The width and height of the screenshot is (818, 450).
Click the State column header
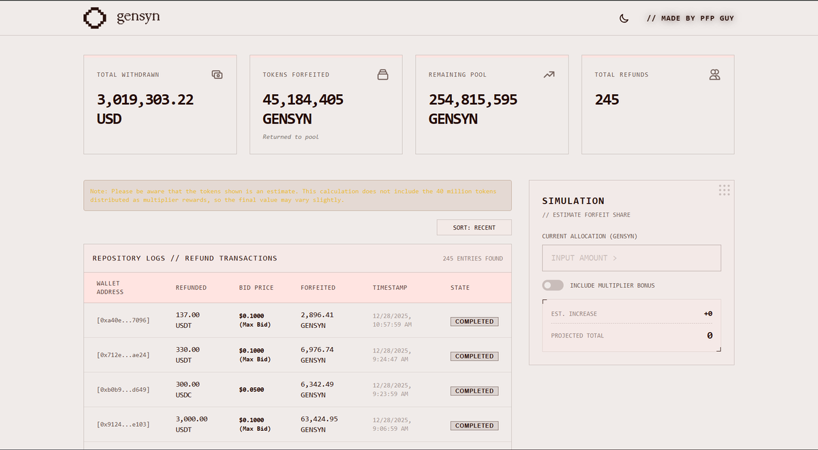[x=460, y=288]
